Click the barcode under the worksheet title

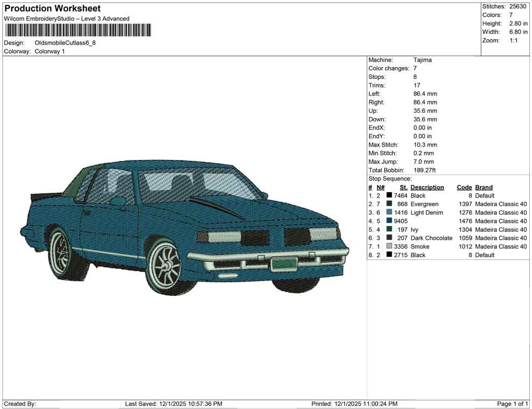(77, 31)
